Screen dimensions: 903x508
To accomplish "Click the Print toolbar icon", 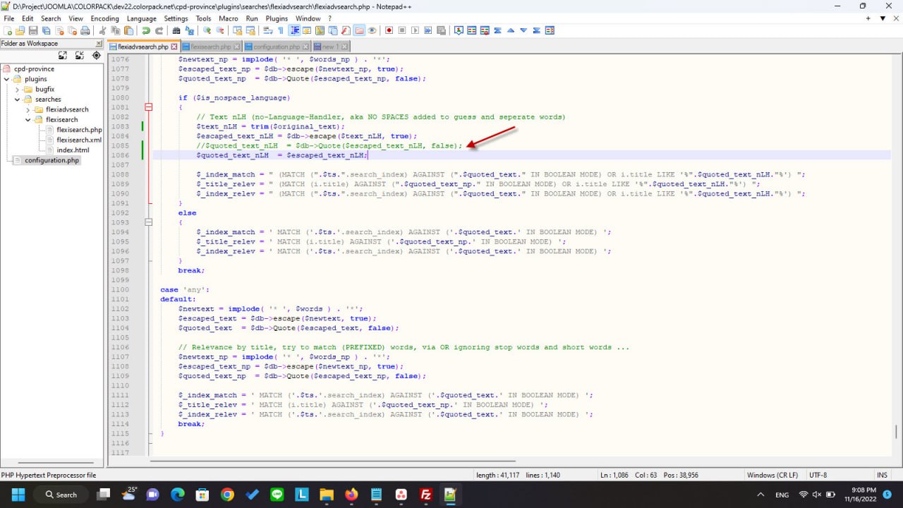I will tap(84, 30).
